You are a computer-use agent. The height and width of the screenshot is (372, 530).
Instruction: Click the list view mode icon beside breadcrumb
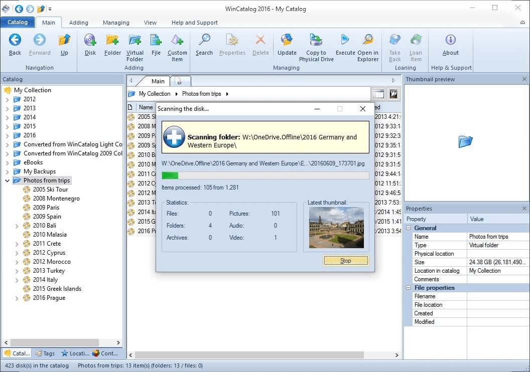tap(378, 94)
